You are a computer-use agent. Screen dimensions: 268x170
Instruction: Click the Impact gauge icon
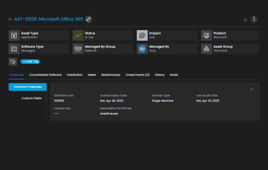[x=142, y=35]
